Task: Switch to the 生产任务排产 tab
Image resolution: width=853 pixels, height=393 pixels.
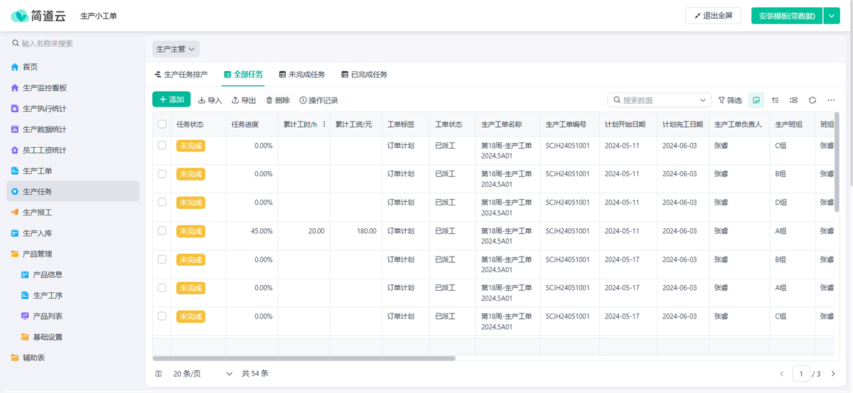Action: [181, 75]
